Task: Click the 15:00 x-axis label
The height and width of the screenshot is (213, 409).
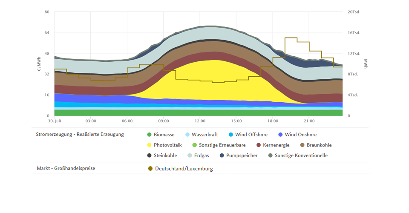Action: click(236, 121)
